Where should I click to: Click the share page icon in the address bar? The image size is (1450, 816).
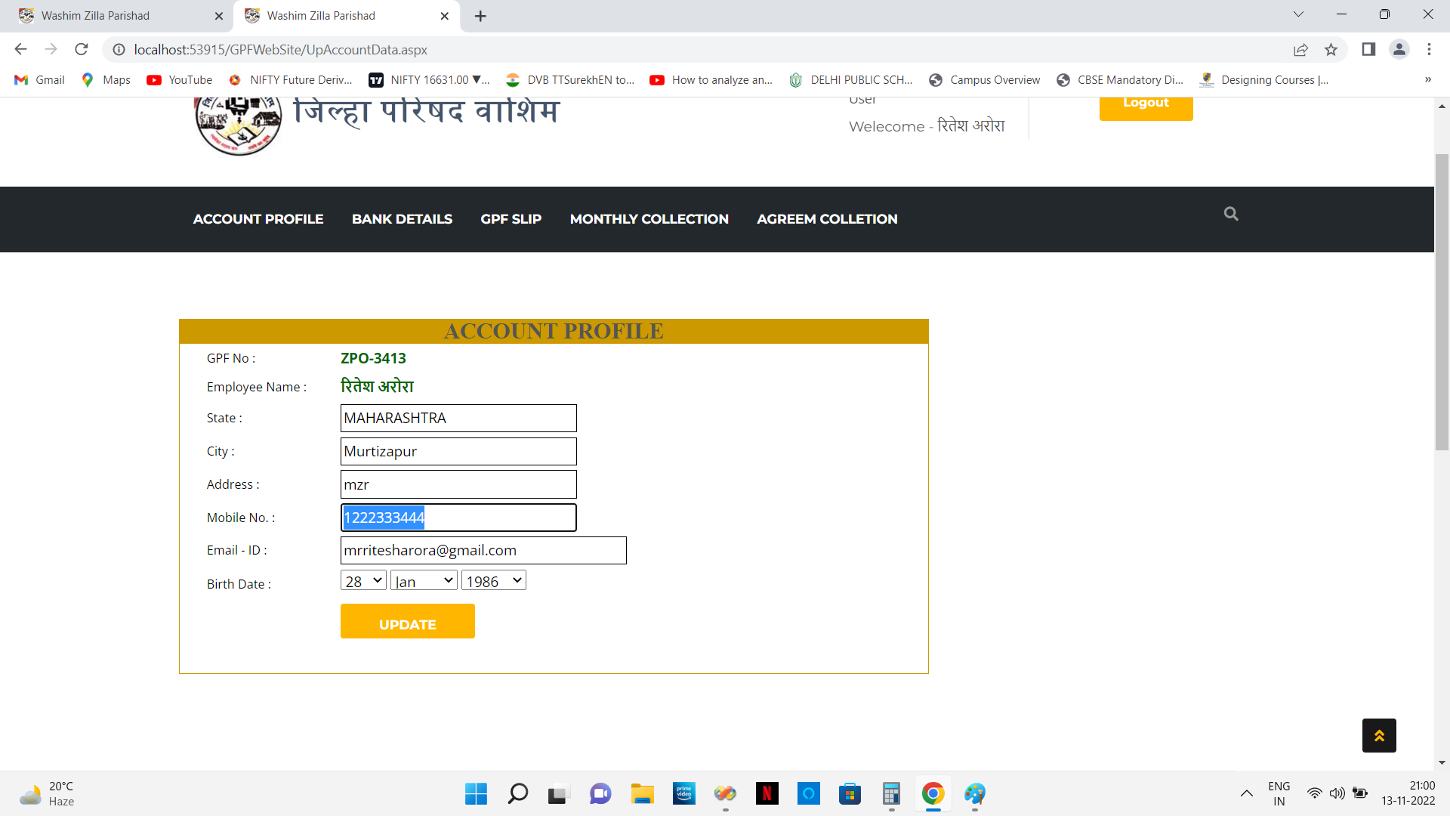coord(1300,50)
